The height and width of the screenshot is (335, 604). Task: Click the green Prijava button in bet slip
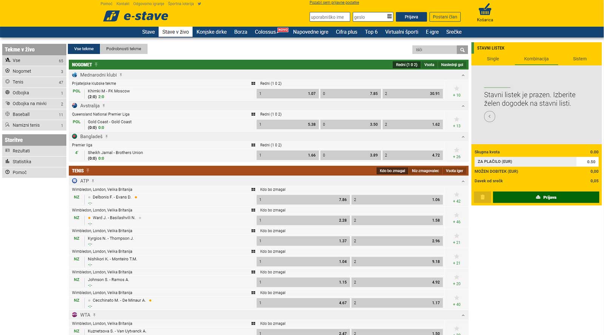(x=546, y=197)
